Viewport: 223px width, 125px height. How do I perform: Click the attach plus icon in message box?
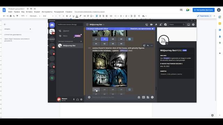[89, 97]
